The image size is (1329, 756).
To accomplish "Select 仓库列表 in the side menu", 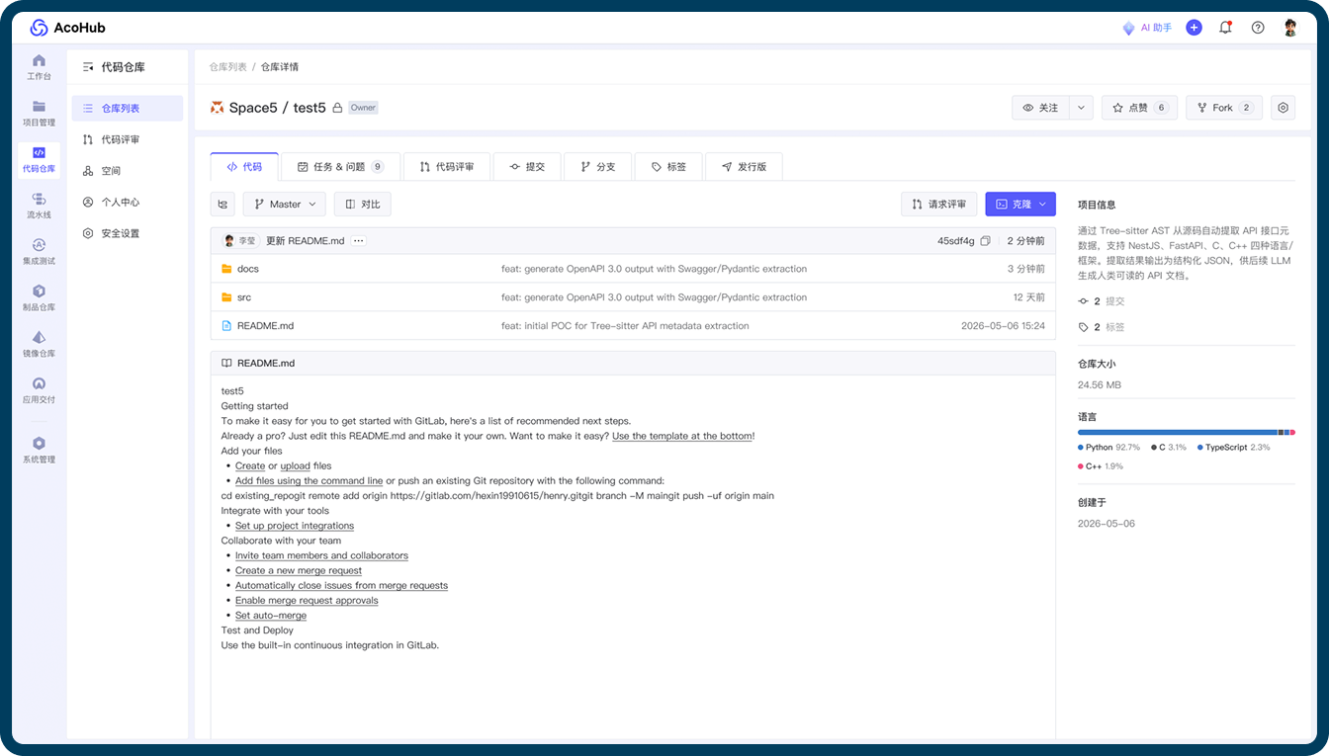I will click(128, 109).
